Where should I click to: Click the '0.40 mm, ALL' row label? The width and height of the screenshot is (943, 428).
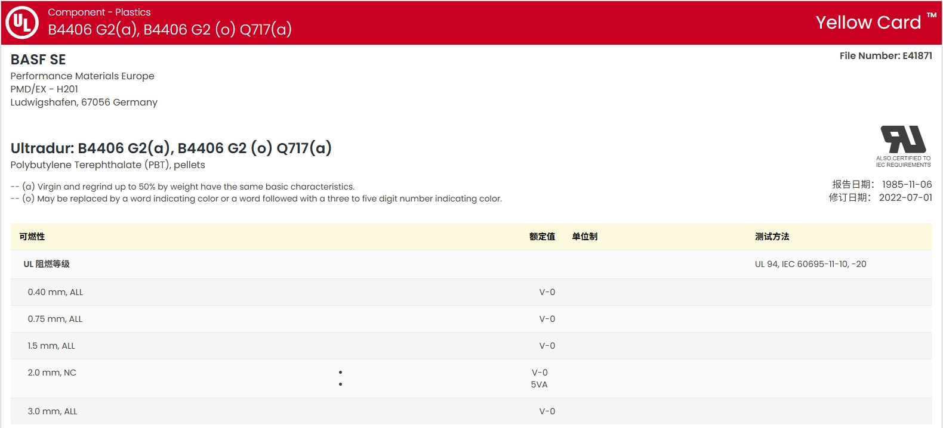(56, 292)
